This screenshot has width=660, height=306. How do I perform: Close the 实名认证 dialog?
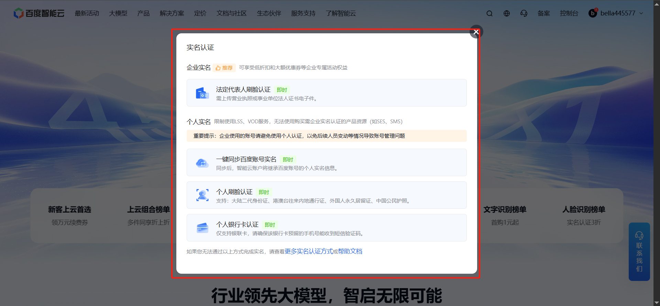476,32
